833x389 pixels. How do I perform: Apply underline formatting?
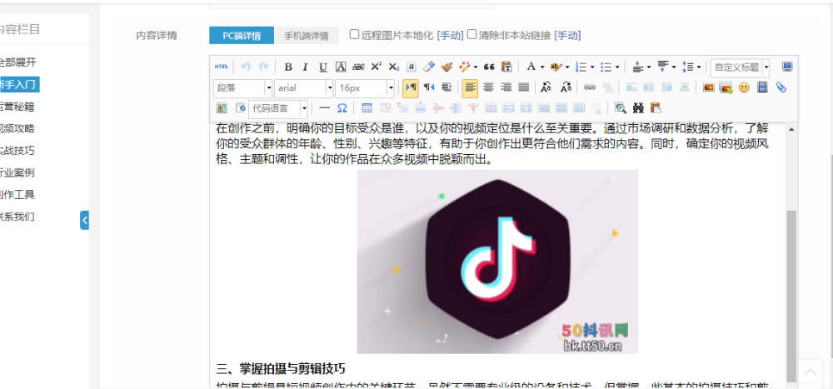click(x=323, y=67)
